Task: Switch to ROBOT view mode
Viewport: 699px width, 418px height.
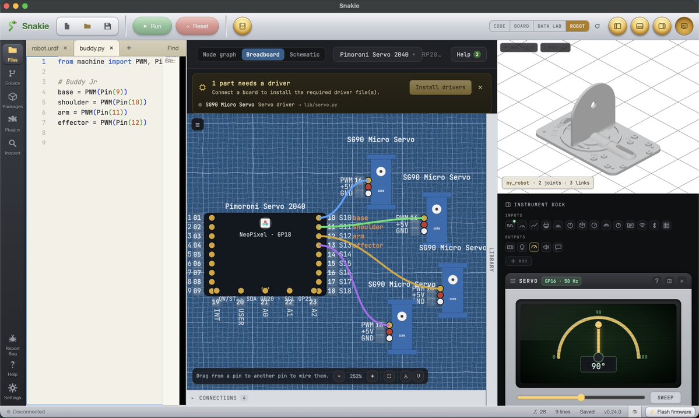Action: 577,26
